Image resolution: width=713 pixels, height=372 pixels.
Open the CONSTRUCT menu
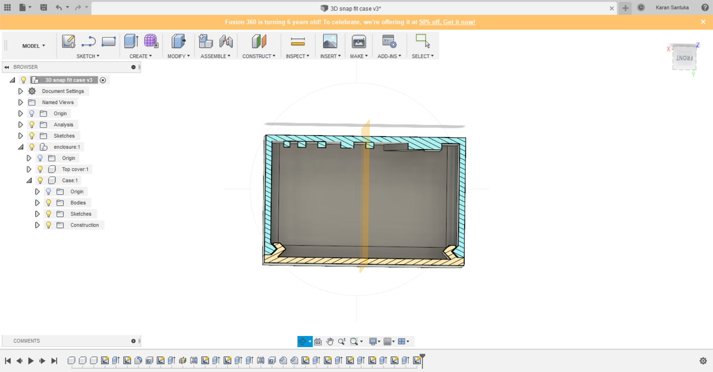pyautogui.click(x=259, y=56)
